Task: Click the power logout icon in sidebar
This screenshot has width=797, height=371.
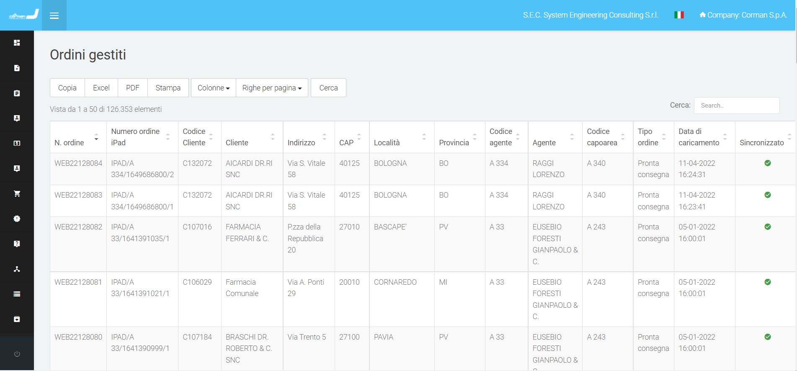Action: [17, 354]
